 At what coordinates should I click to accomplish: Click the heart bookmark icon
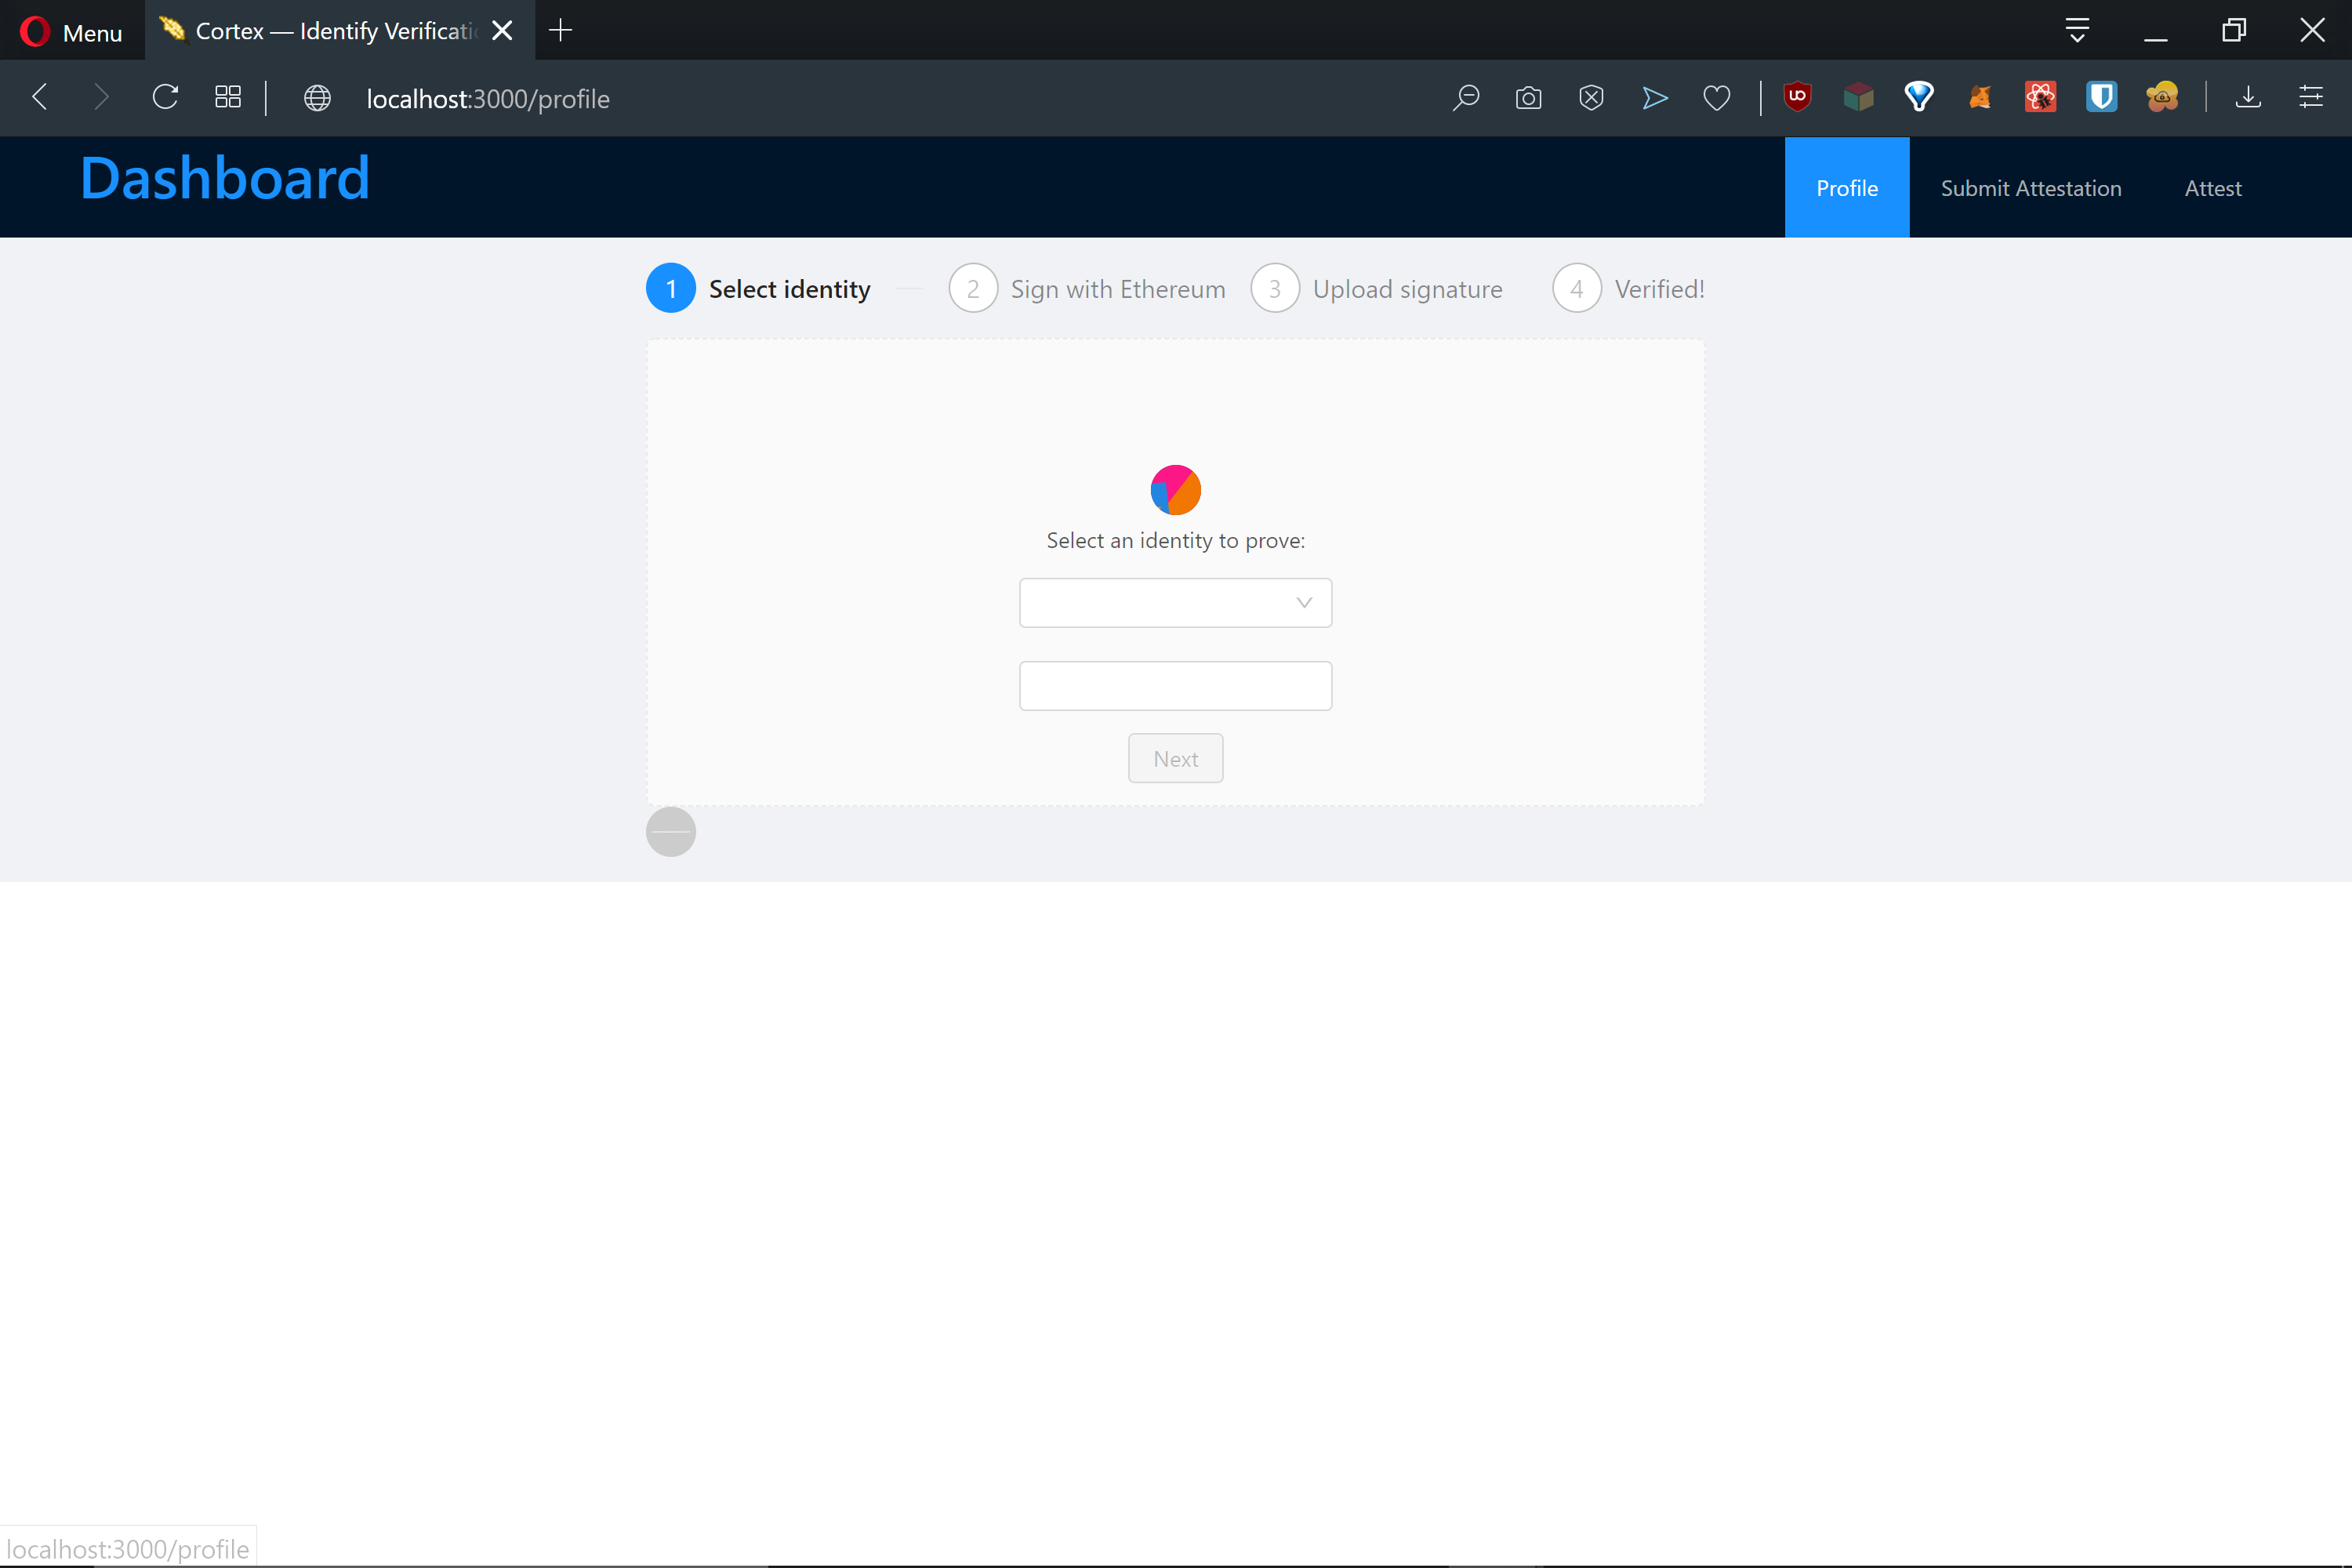pos(1716,98)
